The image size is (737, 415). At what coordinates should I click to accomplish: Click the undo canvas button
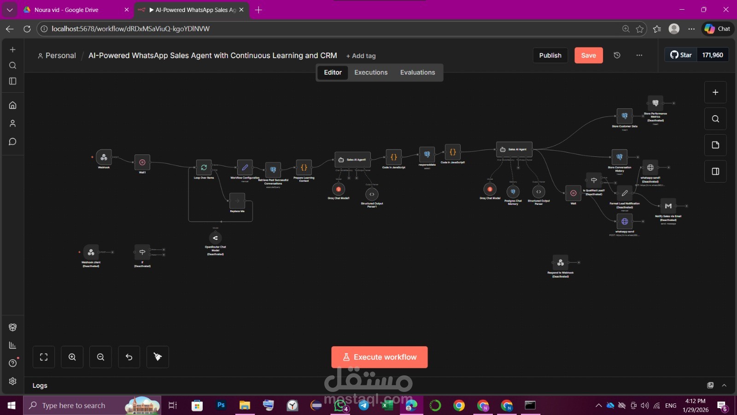[129, 357]
